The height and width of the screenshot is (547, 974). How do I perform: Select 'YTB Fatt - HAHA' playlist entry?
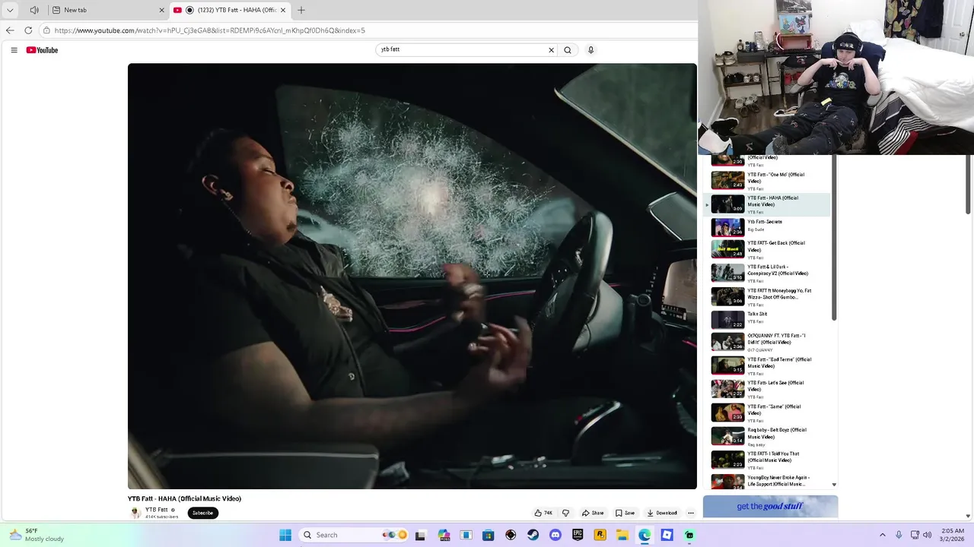pos(769,204)
